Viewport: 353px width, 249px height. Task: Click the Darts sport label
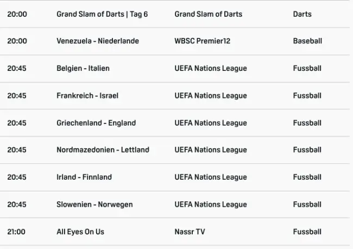[x=302, y=14]
